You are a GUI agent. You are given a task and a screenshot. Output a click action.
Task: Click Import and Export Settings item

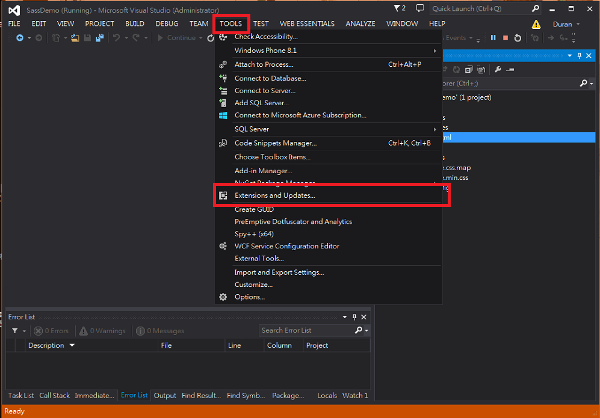coord(329,272)
